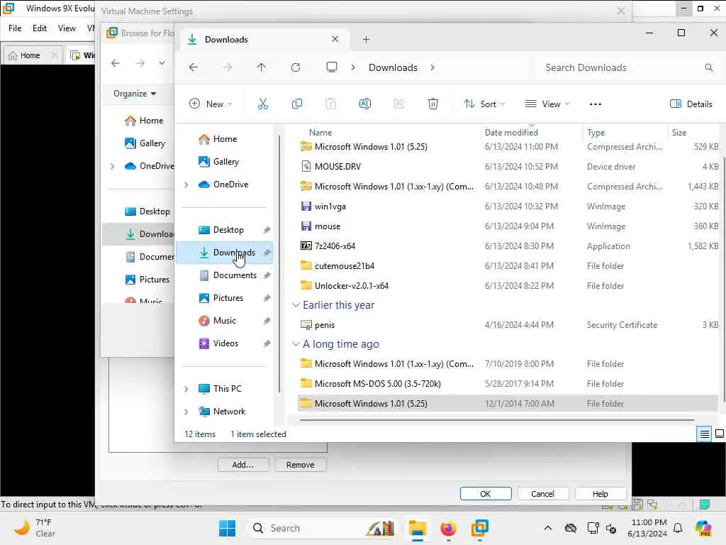The width and height of the screenshot is (726, 545).
Task: Show hidden system tray icons
Action: (x=548, y=528)
